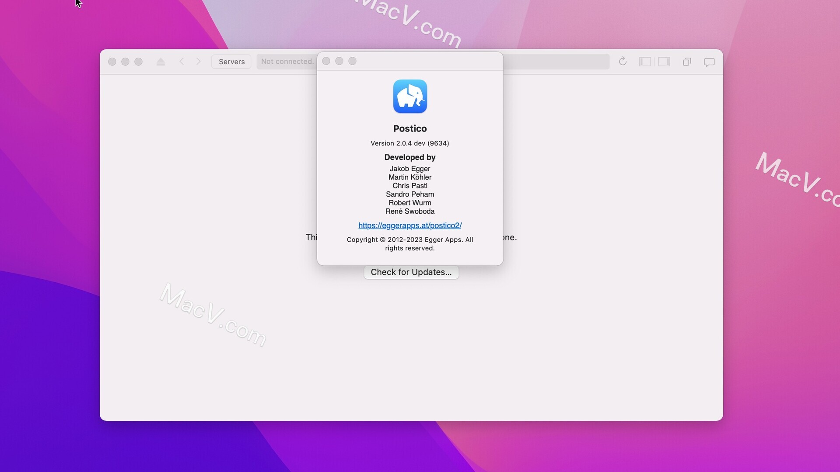Screen dimensions: 840x472
Task: Close the About Postico window
Action: [326, 61]
